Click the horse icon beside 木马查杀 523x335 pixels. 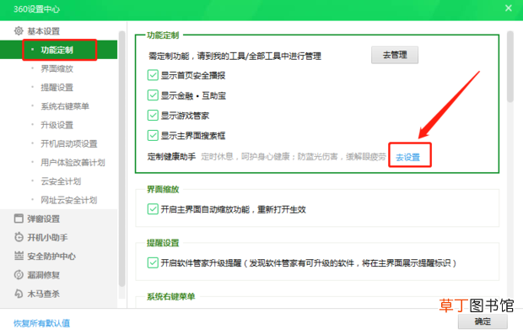19,294
